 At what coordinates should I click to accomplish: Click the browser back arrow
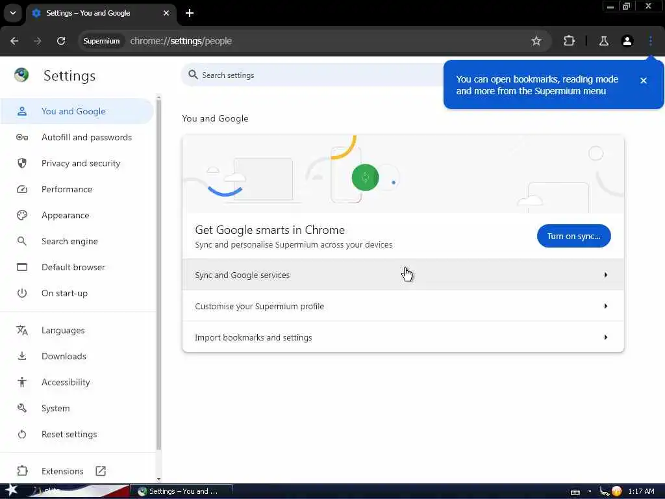click(14, 41)
